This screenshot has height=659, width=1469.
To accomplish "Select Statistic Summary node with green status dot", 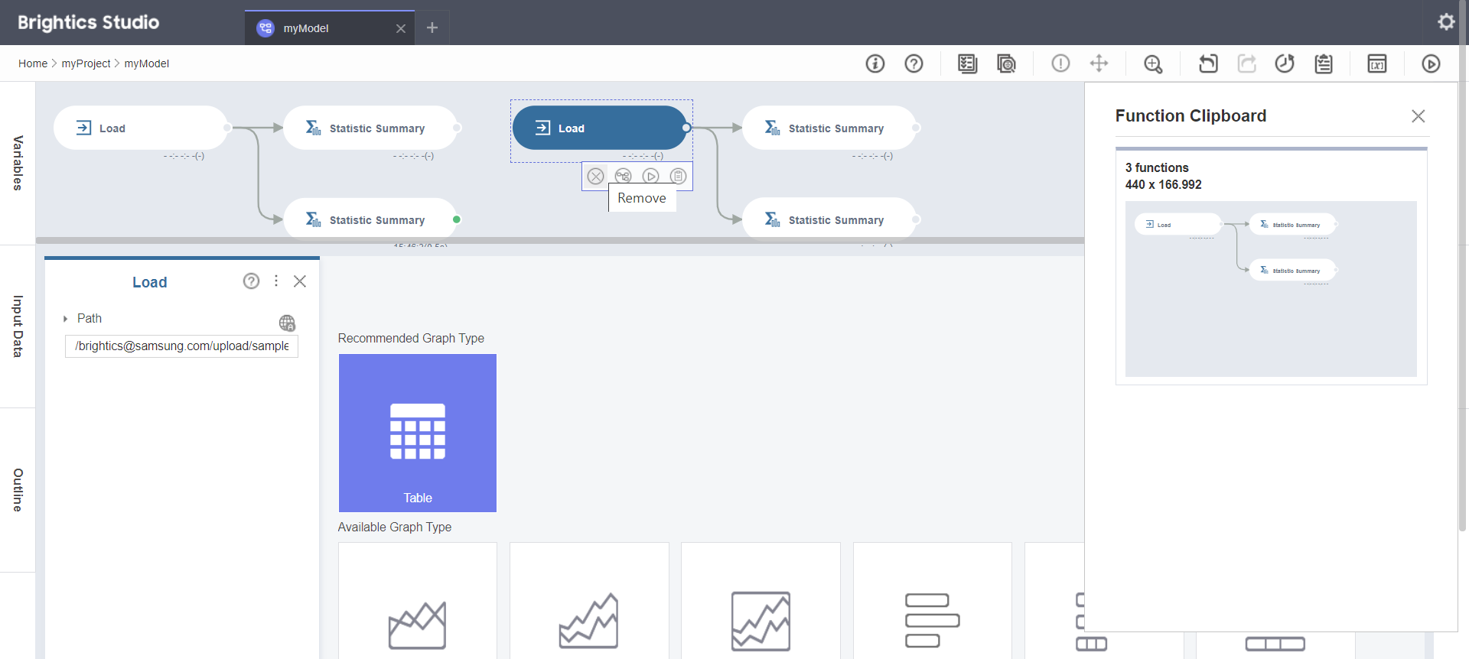I will (370, 219).
